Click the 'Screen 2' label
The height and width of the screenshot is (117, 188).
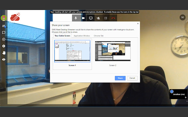(113, 65)
